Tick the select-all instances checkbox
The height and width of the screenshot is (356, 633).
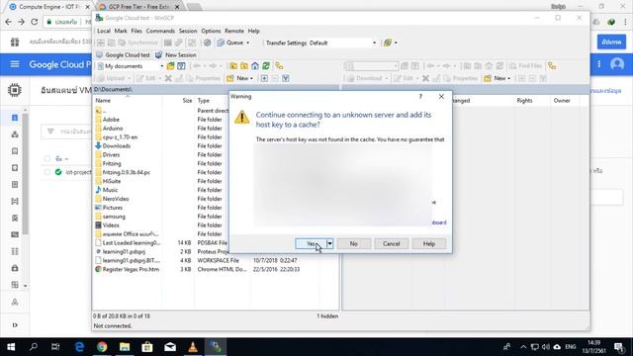(47, 158)
